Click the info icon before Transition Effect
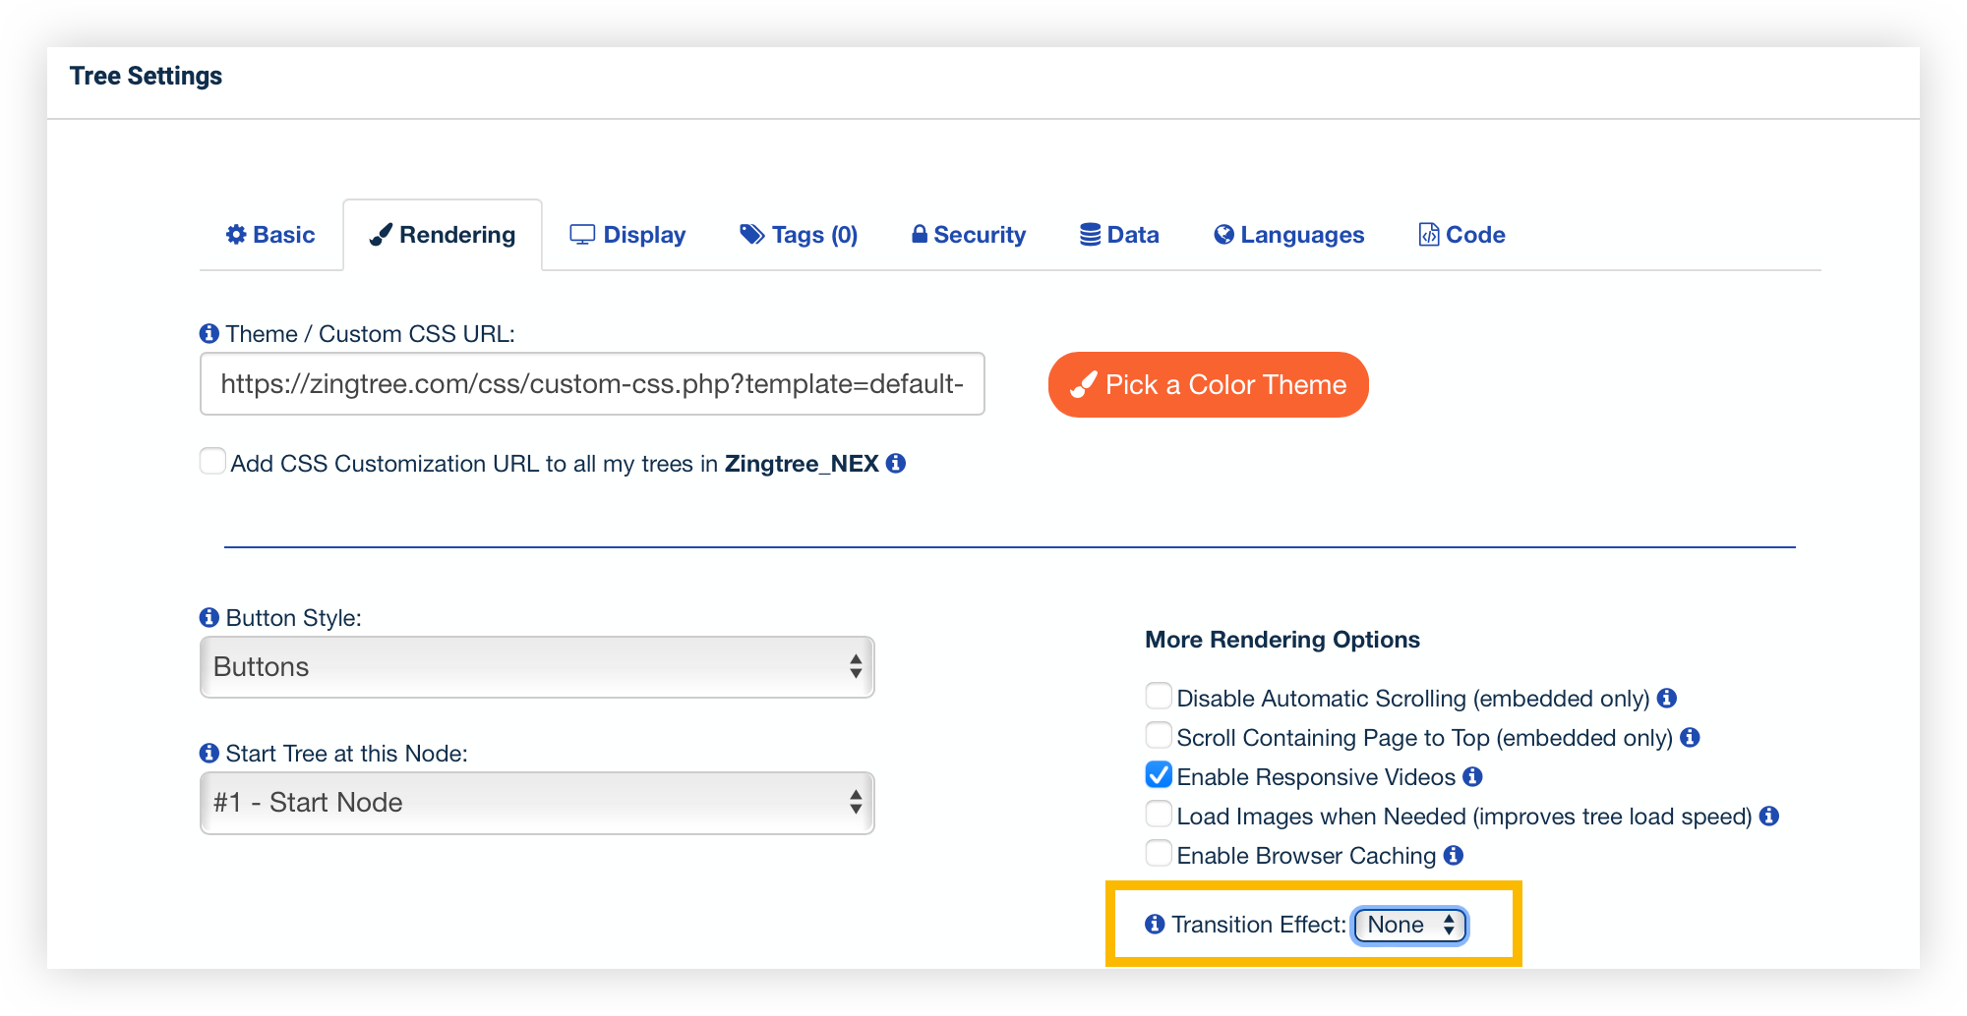 click(1156, 925)
